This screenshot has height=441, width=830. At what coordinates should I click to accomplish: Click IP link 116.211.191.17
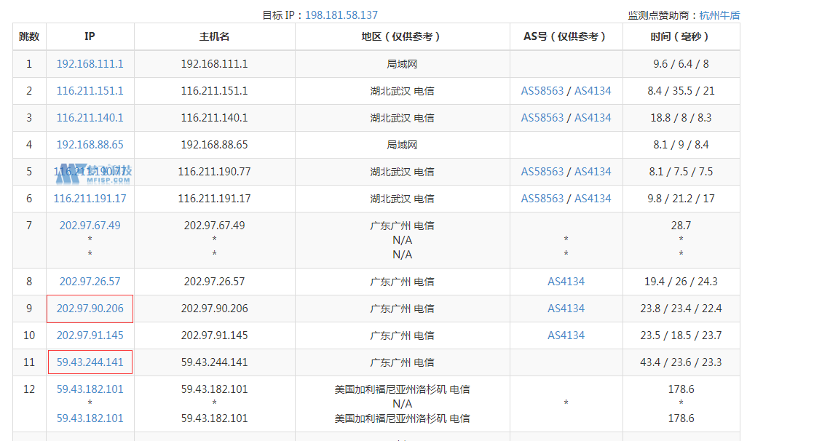click(90, 199)
